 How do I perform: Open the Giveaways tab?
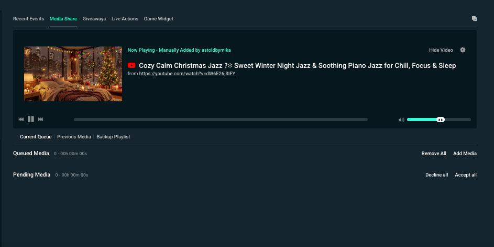tap(94, 19)
